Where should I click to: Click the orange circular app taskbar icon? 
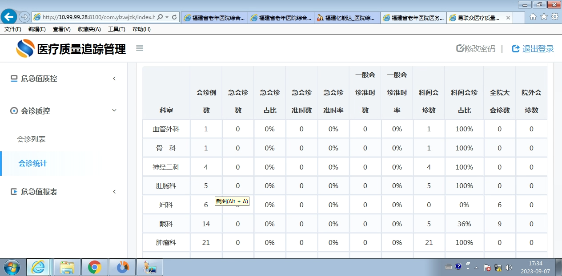[122, 267]
